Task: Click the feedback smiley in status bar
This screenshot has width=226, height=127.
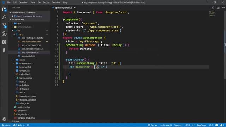Action: click(216, 125)
